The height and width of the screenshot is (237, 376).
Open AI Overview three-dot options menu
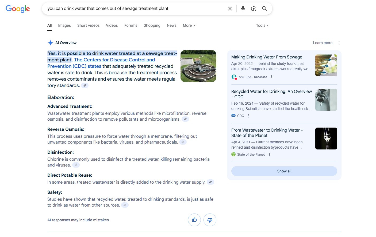(x=339, y=43)
